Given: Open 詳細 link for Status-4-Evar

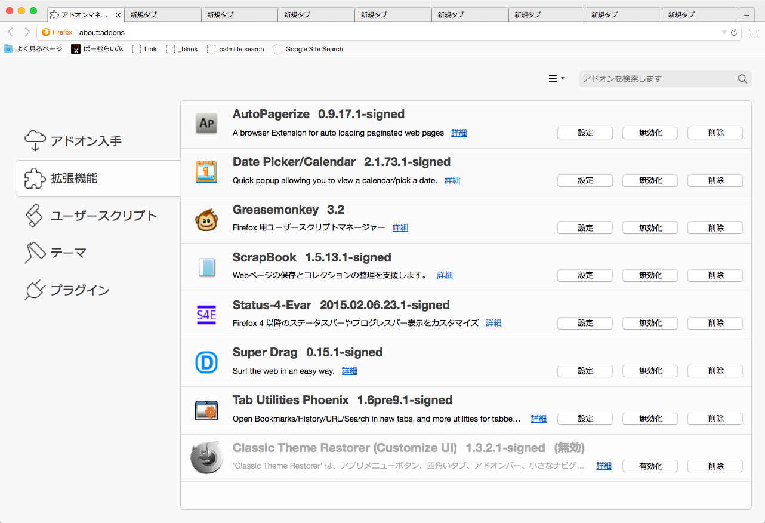Looking at the screenshot, I should [493, 323].
